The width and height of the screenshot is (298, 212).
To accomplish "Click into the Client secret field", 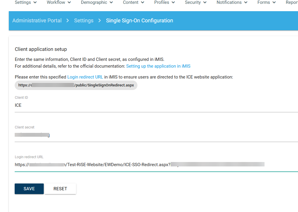I will [156, 135].
